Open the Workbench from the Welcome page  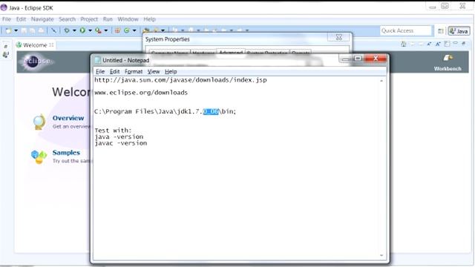tap(448, 62)
